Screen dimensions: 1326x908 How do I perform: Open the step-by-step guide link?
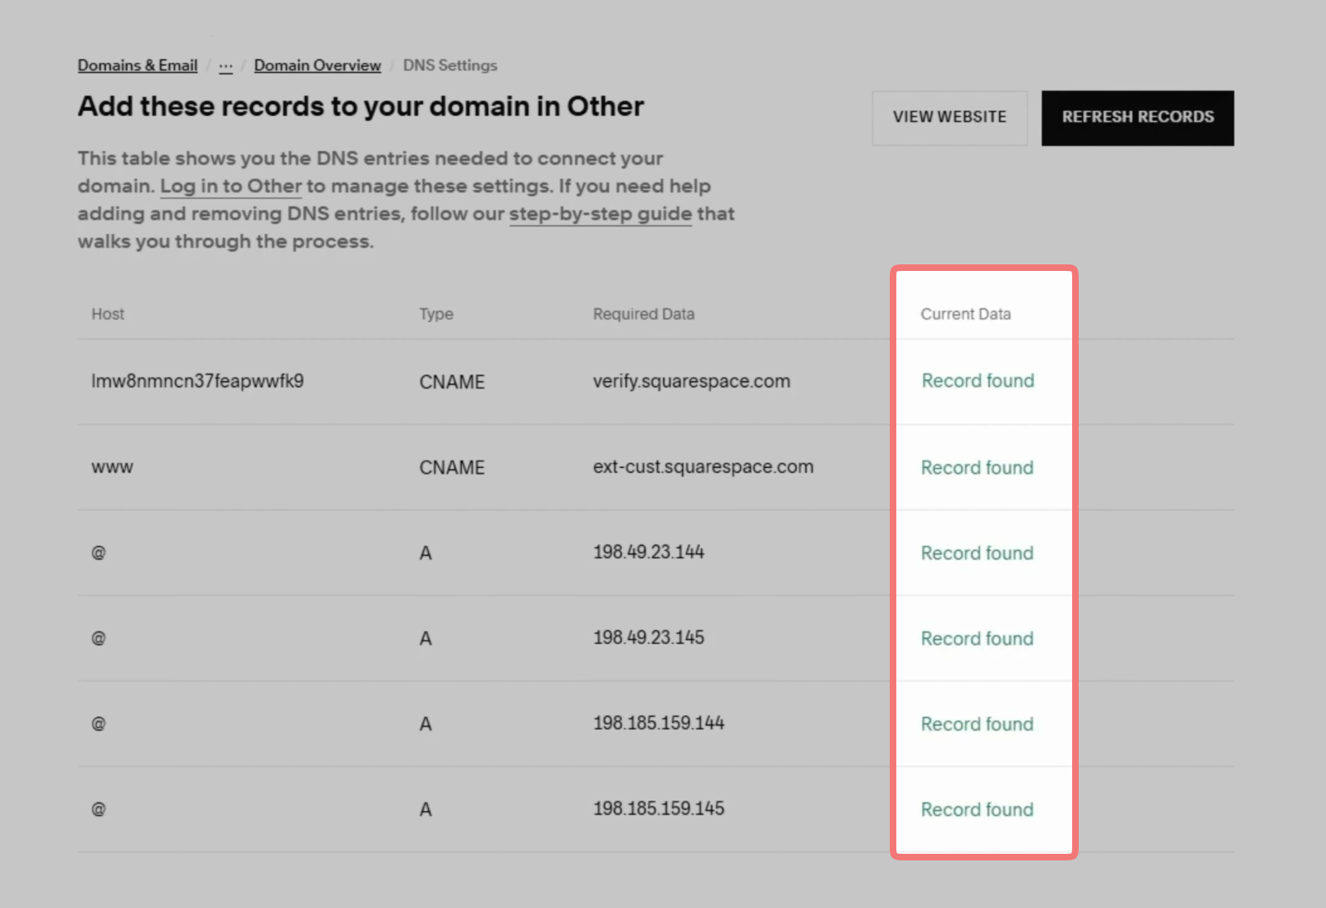tap(601, 214)
